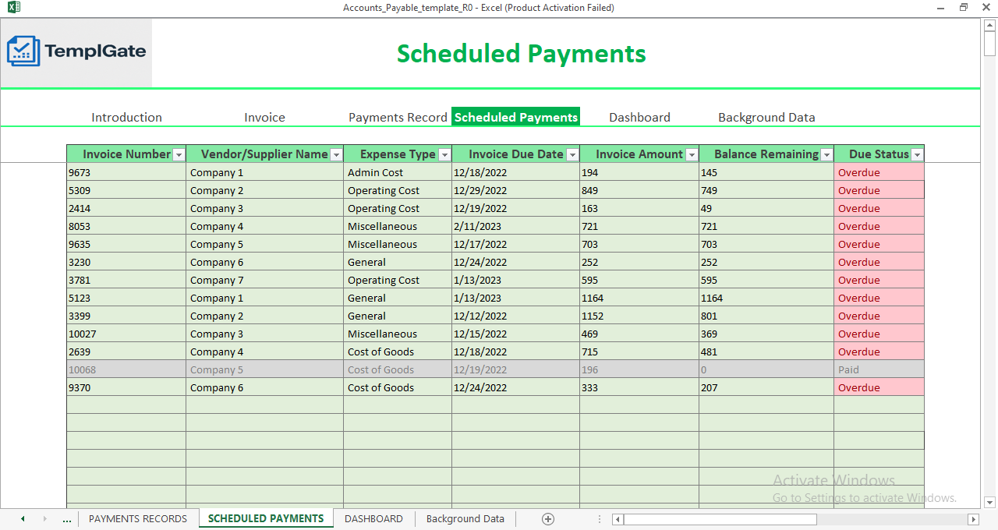998x530 pixels.
Task: Select Overdue status for invoice 9370
Action: click(x=879, y=387)
